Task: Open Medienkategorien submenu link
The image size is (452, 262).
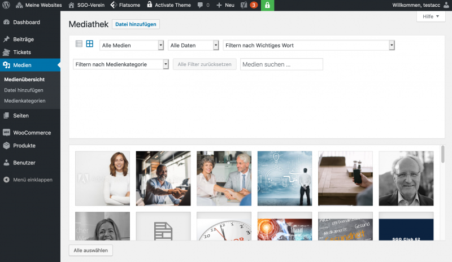Action: (25, 101)
